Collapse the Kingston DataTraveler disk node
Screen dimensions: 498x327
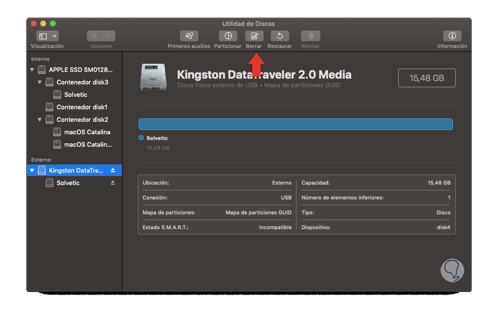click(x=32, y=170)
